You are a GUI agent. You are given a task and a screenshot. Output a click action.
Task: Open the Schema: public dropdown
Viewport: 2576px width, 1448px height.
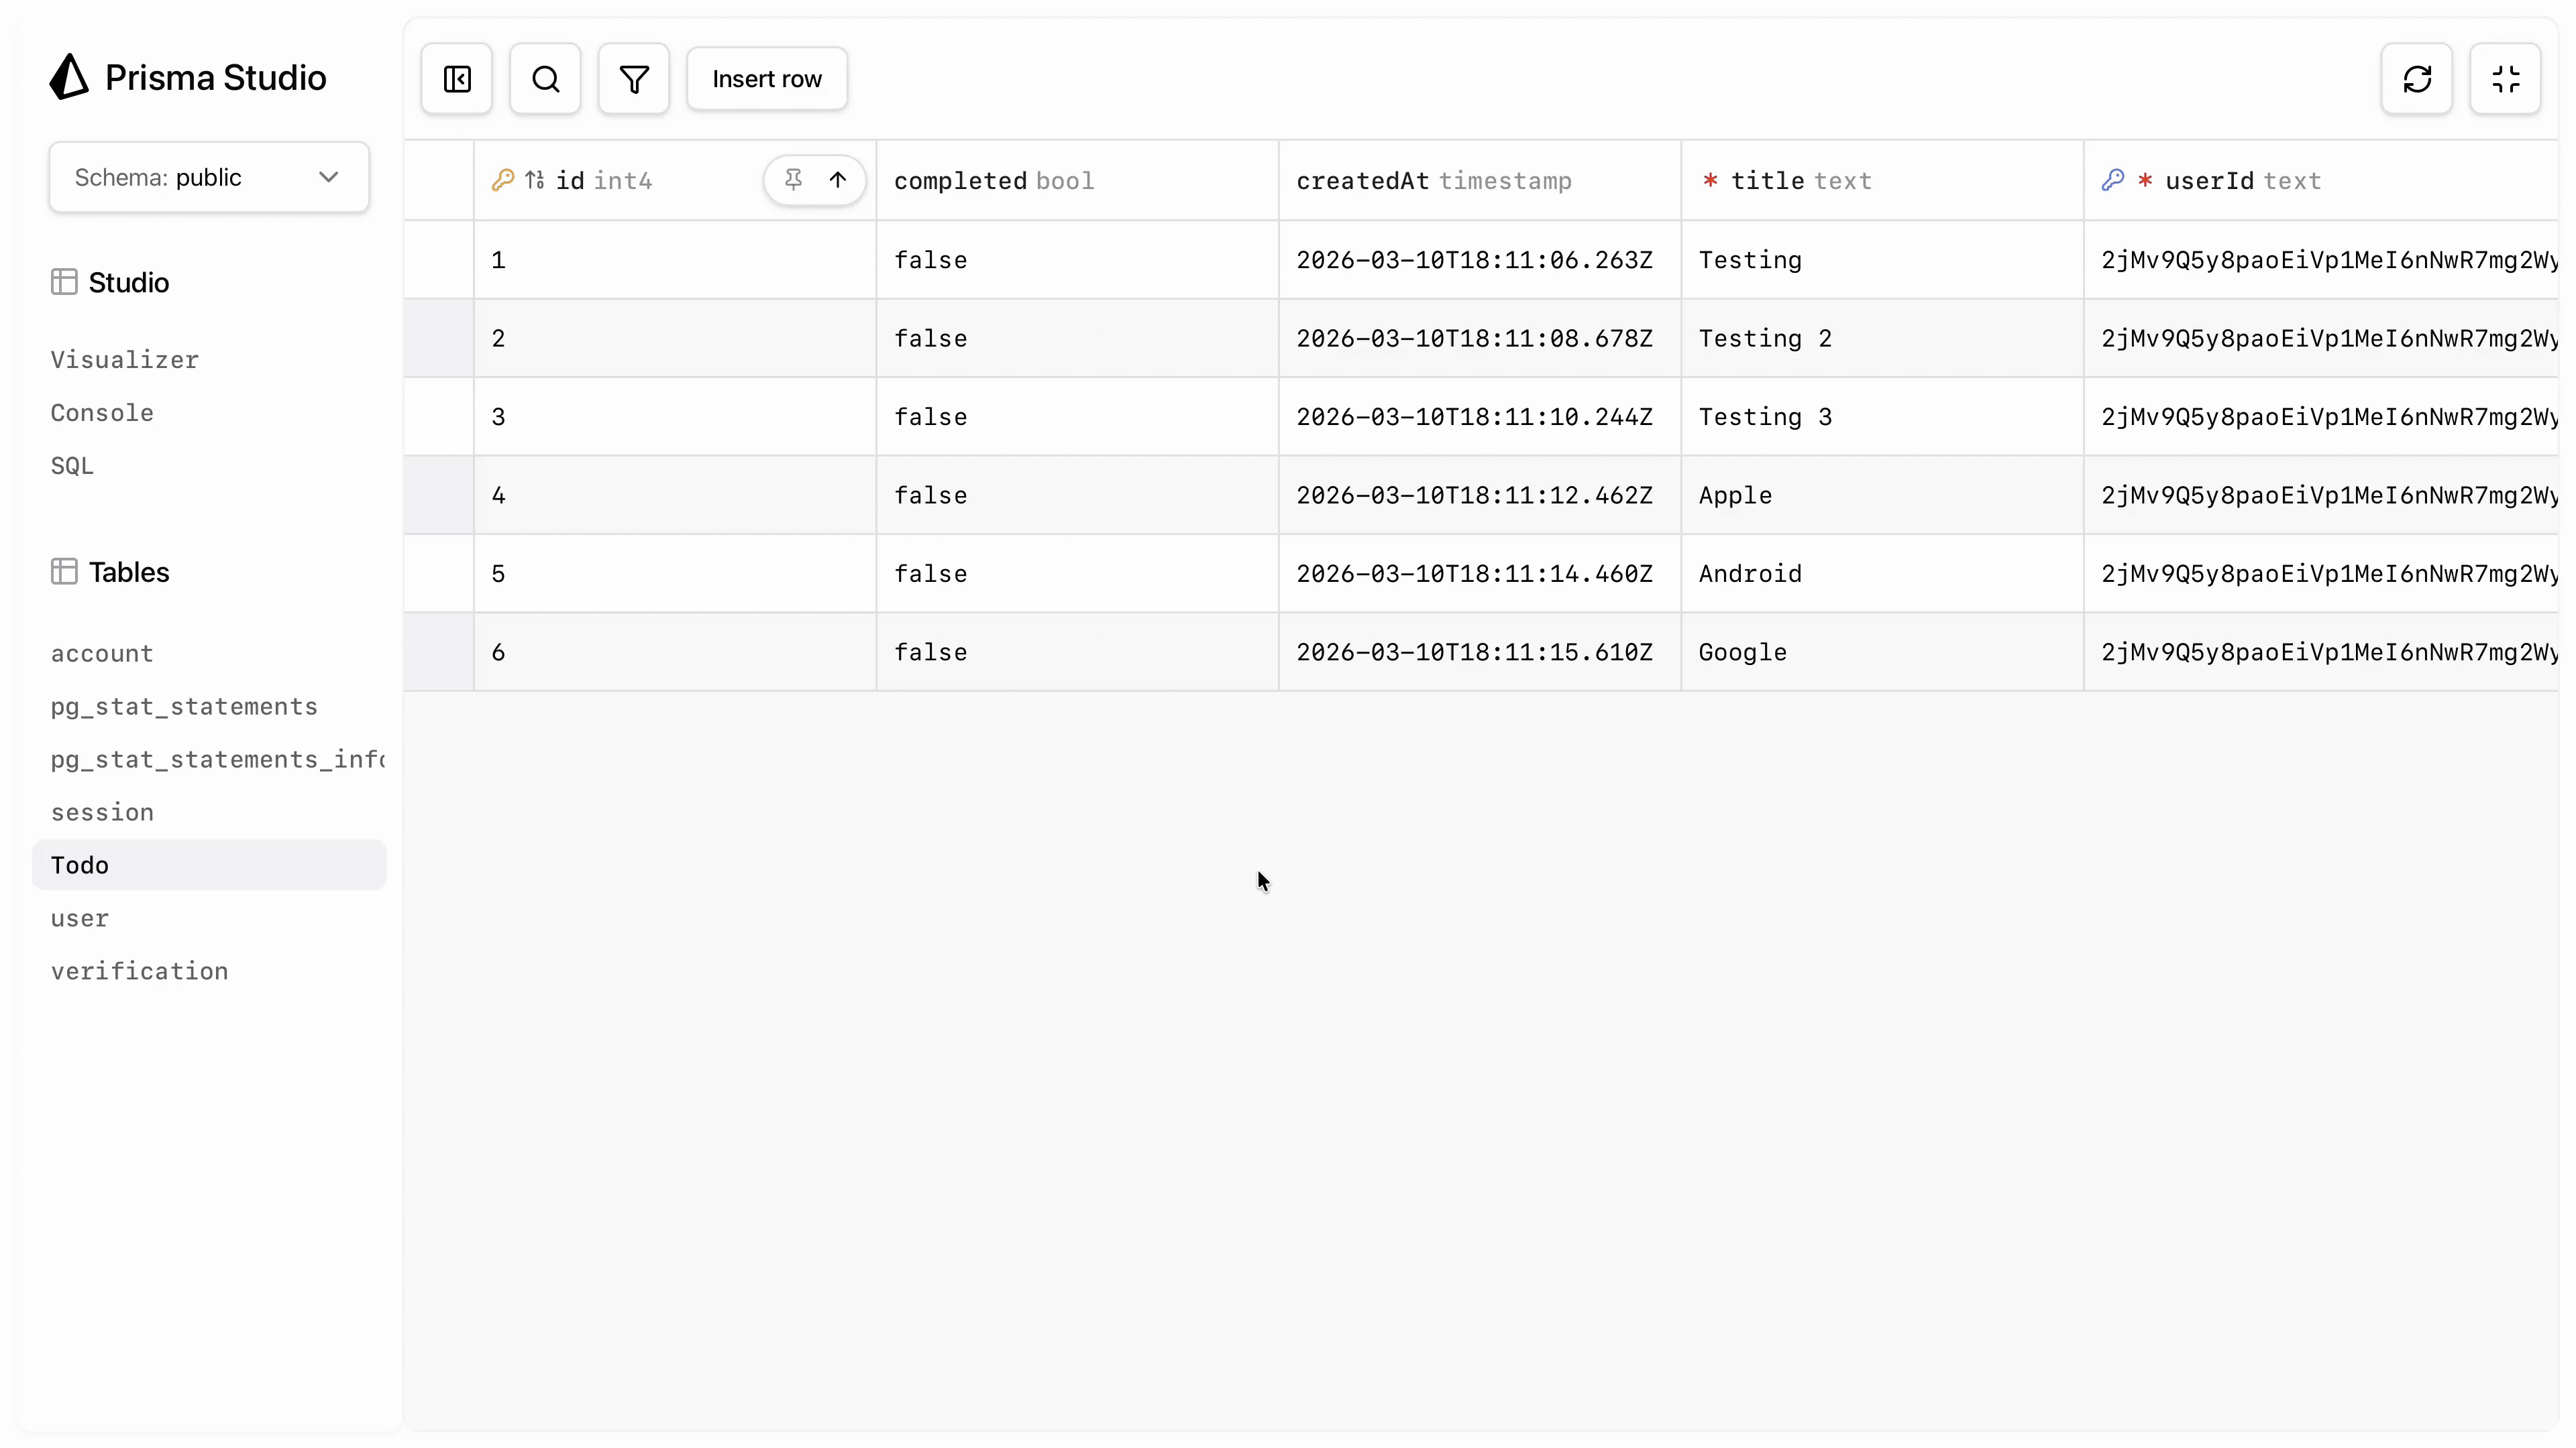(x=208, y=177)
